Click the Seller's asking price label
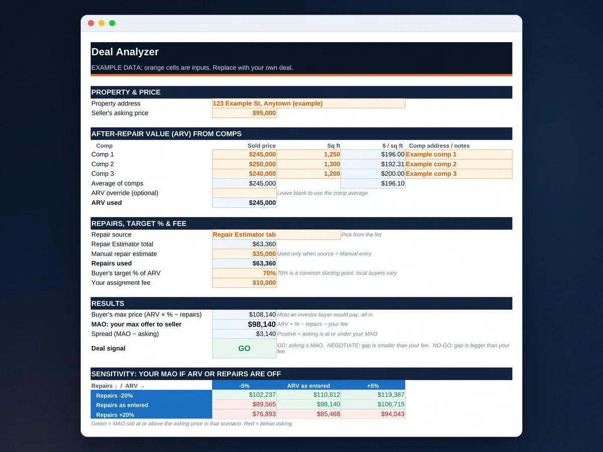This screenshot has width=603, height=452. point(120,113)
